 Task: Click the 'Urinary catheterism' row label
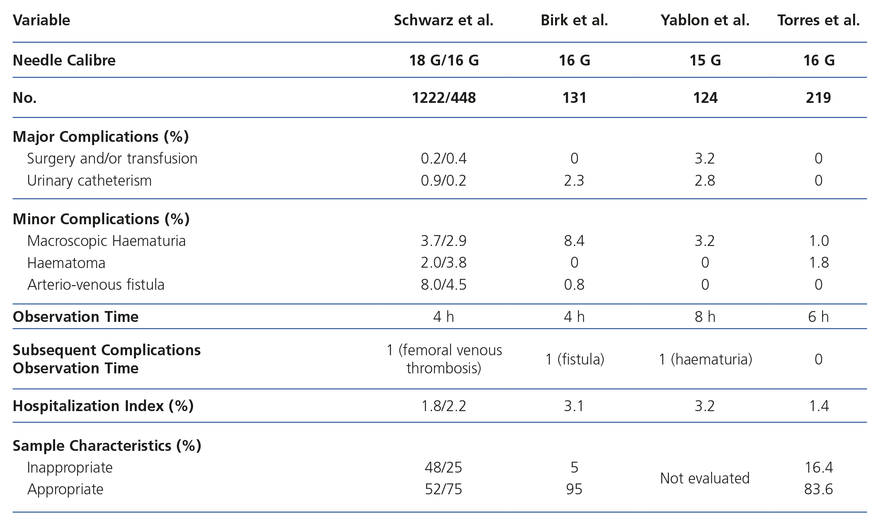click(89, 180)
